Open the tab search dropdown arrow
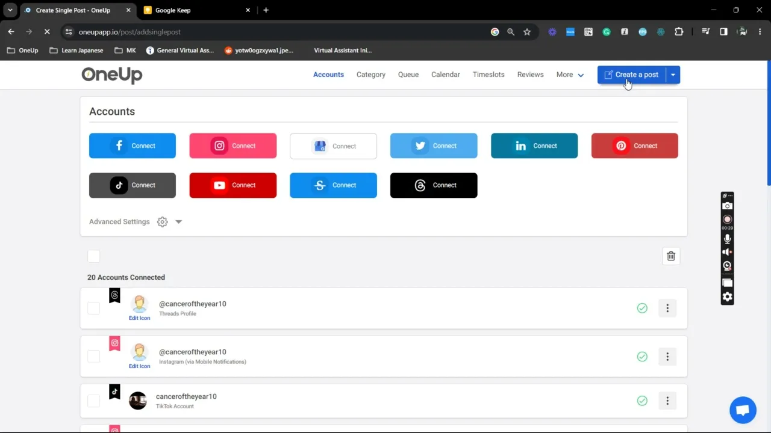The image size is (771, 433). pos(10,10)
